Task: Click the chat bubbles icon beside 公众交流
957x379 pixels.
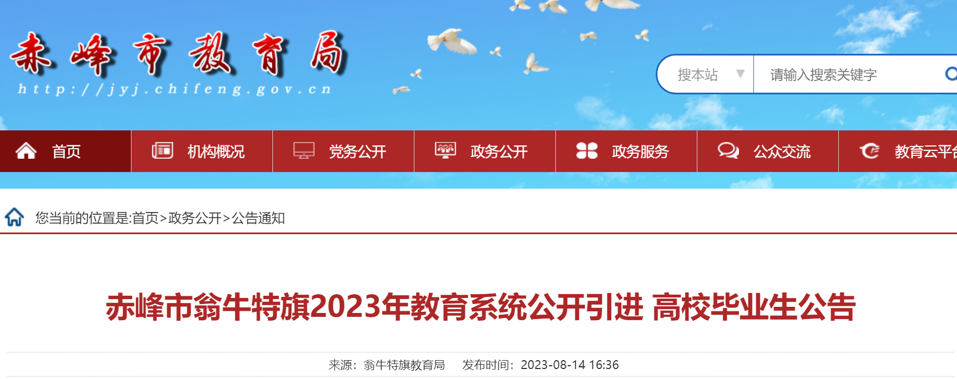Action: [728, 150]
